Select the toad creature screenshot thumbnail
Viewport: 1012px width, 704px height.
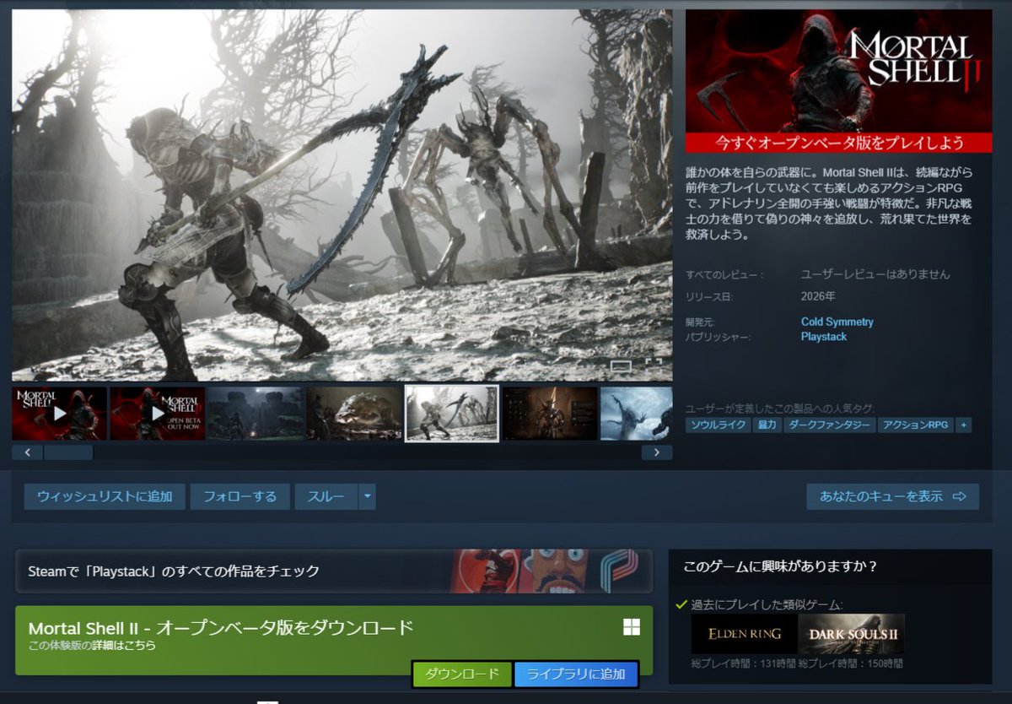[353, 414]
